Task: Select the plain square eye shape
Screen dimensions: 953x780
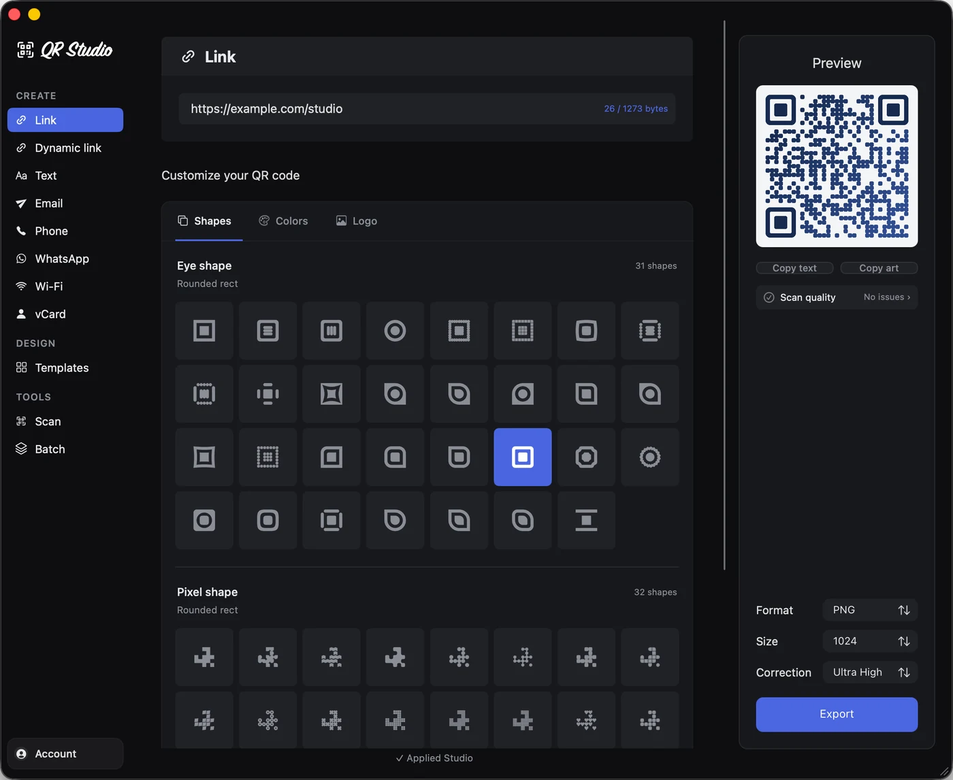Action: [x=204, y=331]
